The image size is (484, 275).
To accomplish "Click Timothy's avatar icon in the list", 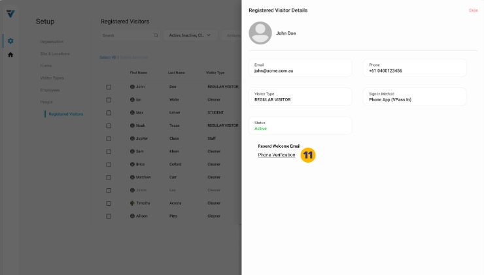I will [132, 203].
